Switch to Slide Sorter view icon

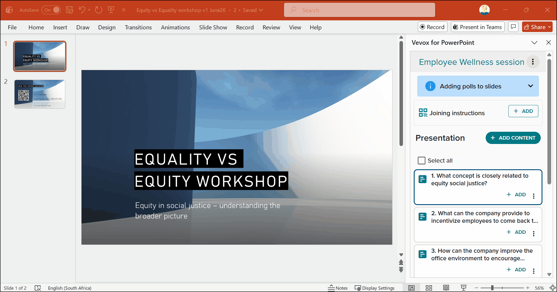[x=429, y=288]
